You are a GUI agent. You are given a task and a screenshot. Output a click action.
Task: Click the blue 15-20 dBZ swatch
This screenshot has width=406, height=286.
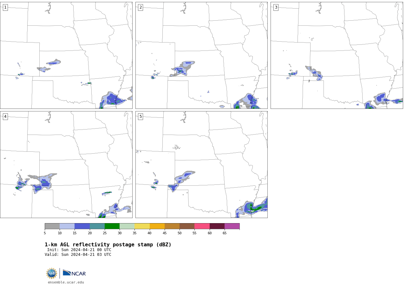click(x=82, y=226)
